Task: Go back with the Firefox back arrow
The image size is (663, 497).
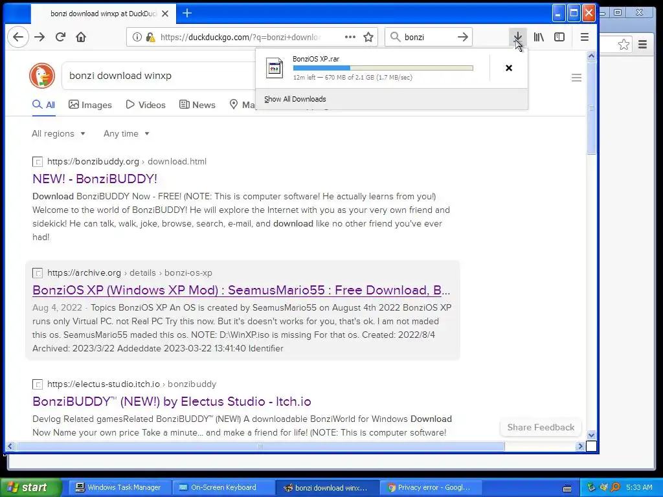Action: click(x=17, y=37)
